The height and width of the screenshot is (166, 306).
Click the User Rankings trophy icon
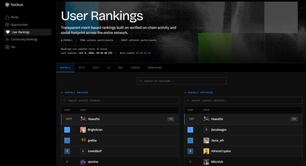click(x=8, y=32)
